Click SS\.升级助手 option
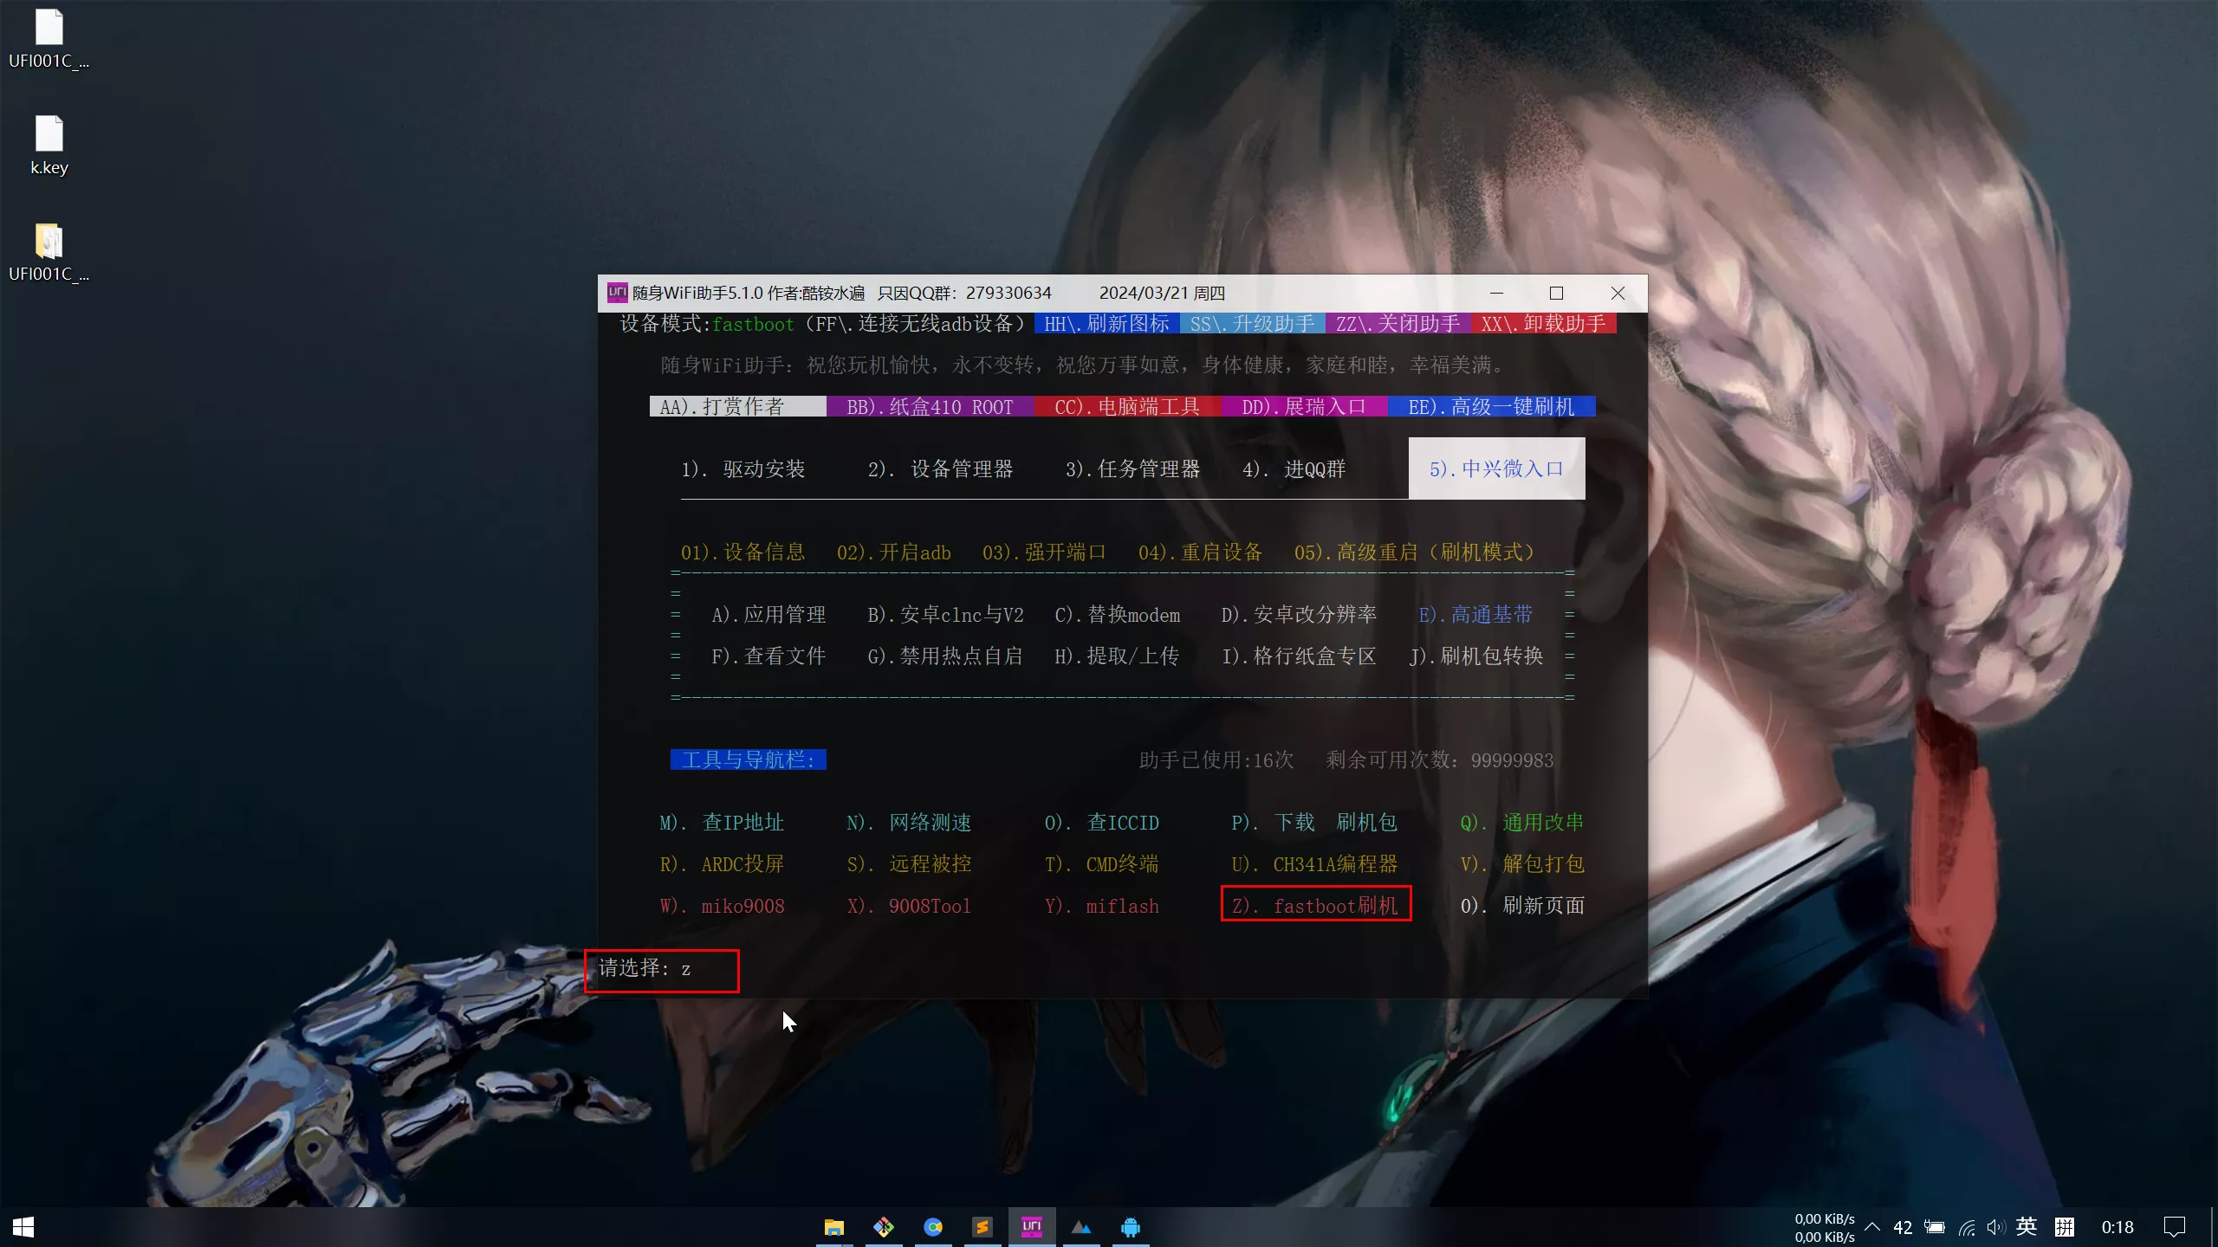Image resolution: width=2218 pixels, height=1247 pixels. click(x=1252, y=324)
